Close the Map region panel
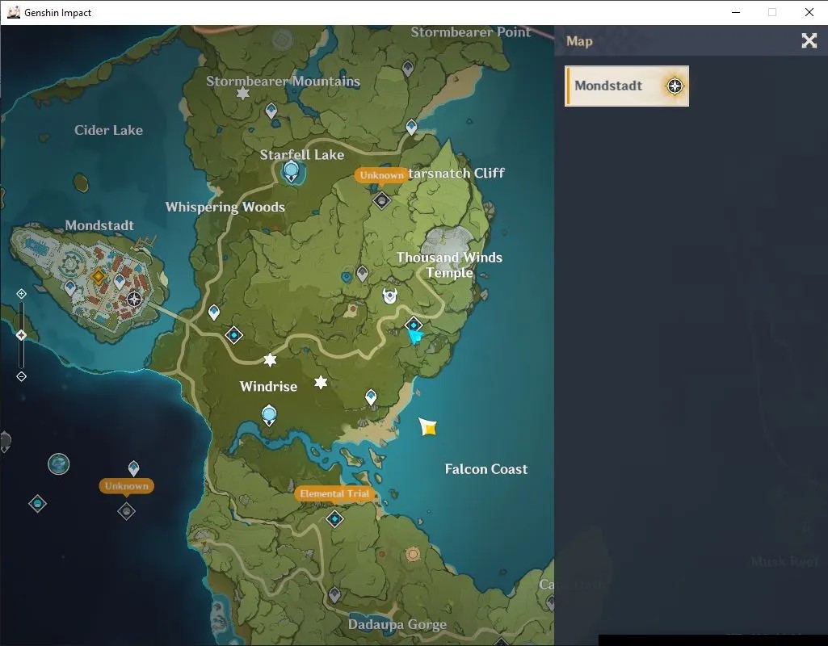This screenshot has height=646, width=828. [809, 40]
